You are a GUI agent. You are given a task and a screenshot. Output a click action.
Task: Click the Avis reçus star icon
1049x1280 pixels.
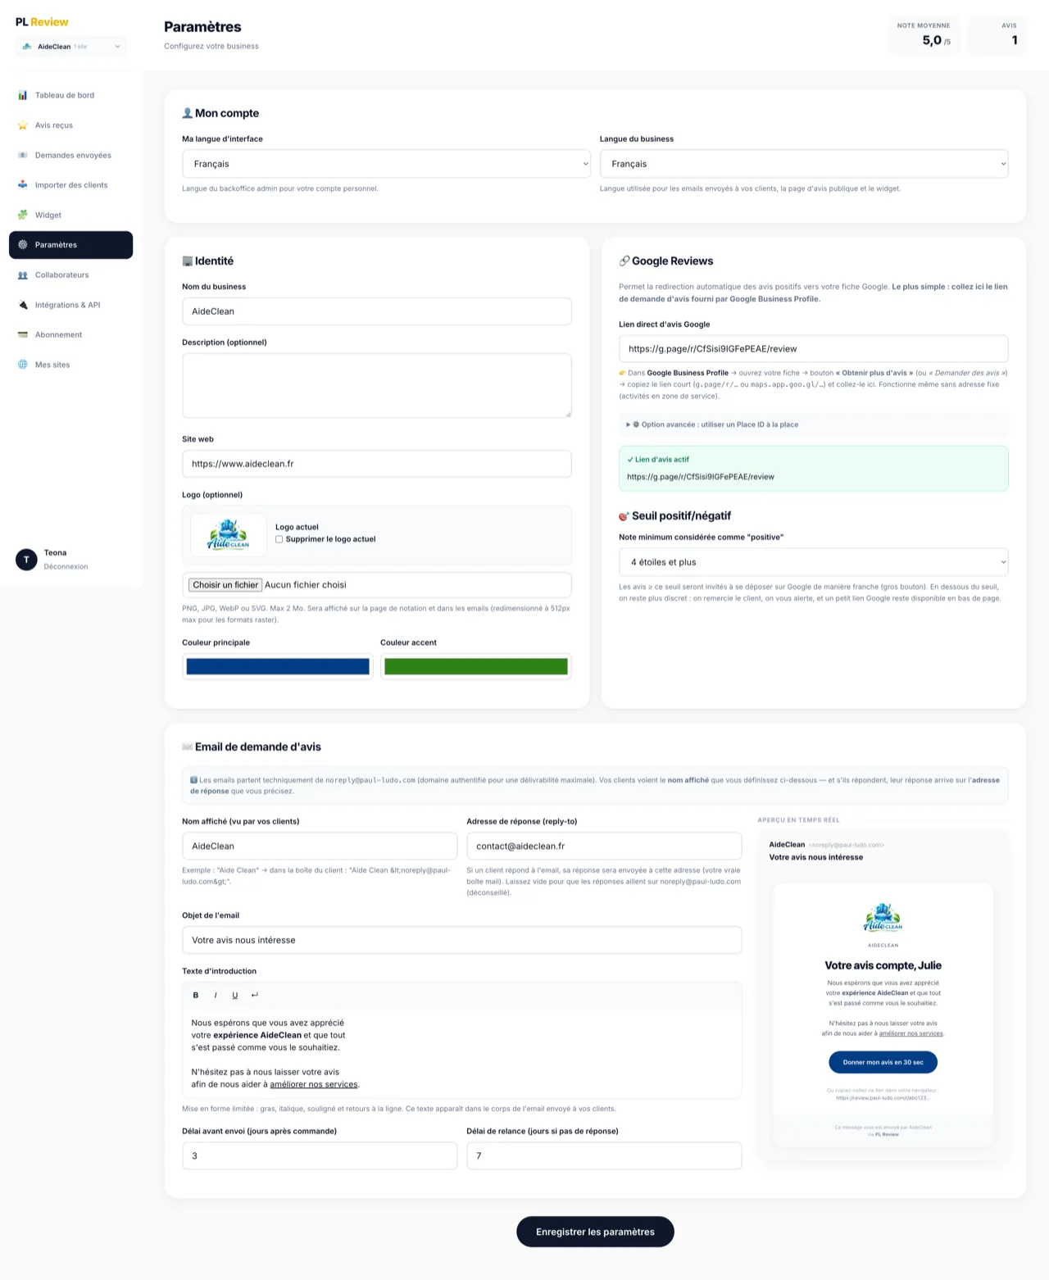[23, 125]
